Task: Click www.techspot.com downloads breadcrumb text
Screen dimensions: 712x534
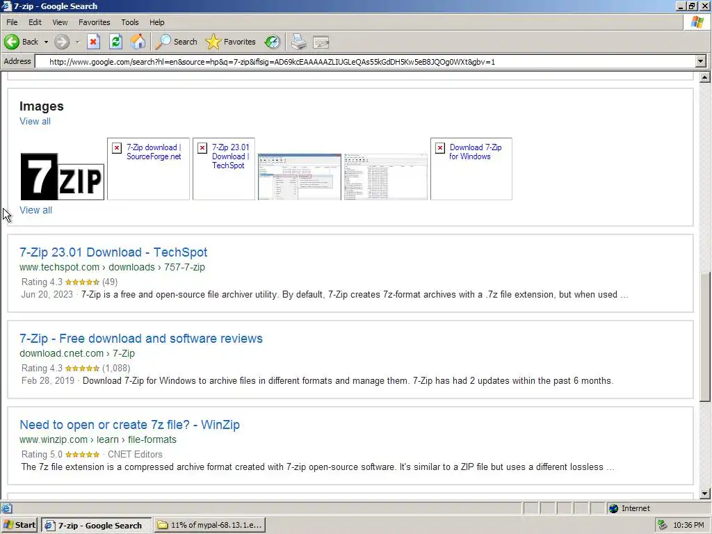Action: (x=112, y=268)
